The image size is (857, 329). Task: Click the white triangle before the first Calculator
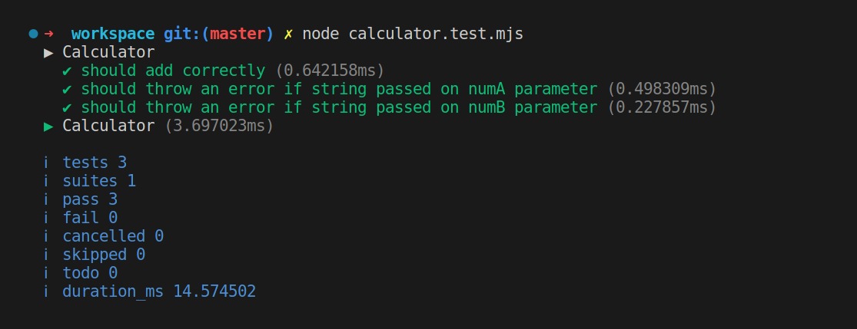point(49,52)
